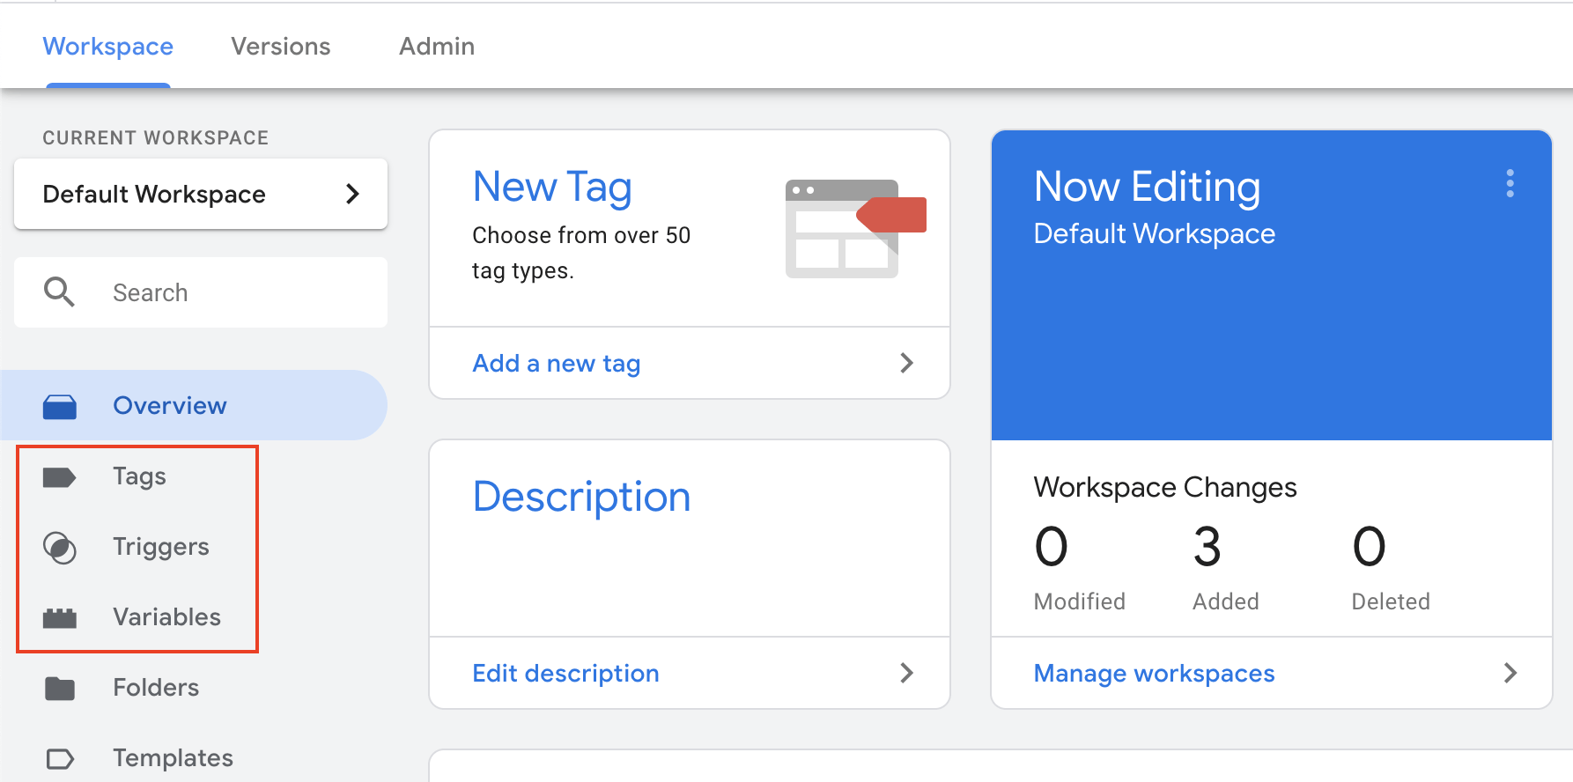Click the Deleted label under Workspace Changes
Image resolution: width=1573 pixels, height=782 pixels.
(1391, 601)
